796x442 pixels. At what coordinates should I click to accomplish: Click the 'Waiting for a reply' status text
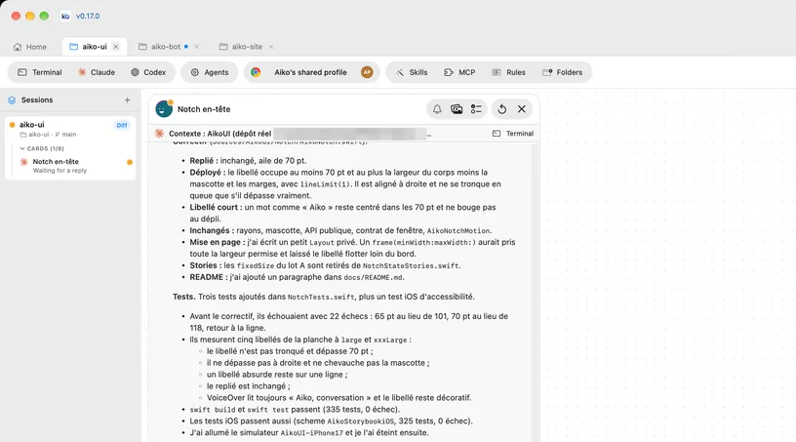[60, 171]
